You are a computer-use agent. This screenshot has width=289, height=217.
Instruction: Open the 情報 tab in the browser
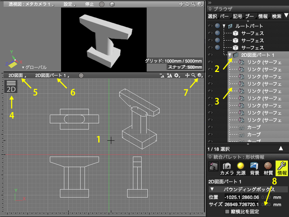[x=263, y=16]
